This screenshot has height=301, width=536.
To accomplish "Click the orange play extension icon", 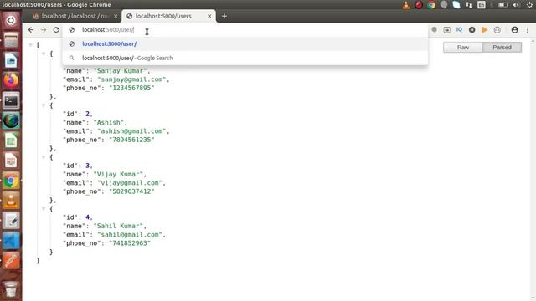I will pos(484,30).
